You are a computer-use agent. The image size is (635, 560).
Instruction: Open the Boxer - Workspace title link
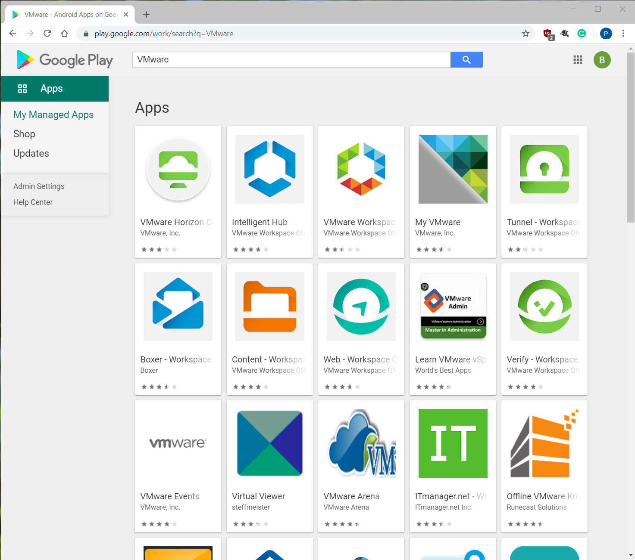176,359
